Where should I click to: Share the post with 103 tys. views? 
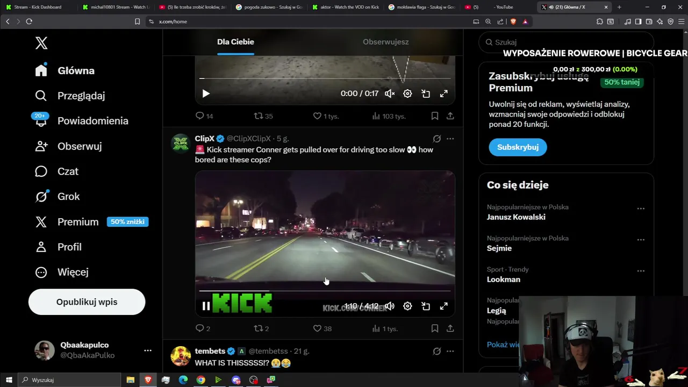[x=450, y=116]
